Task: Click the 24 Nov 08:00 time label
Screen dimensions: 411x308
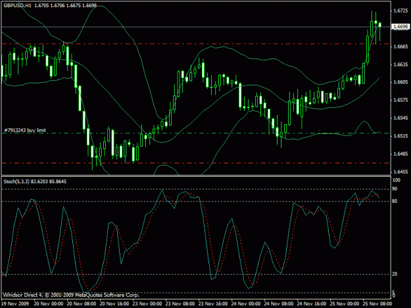Action: 279,304
